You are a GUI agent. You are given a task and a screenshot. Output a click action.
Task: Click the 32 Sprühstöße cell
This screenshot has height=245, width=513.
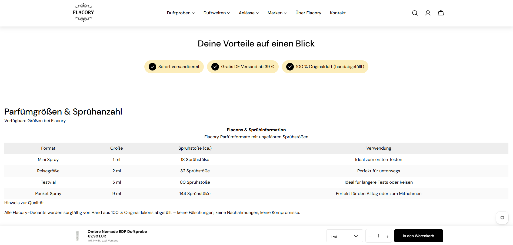point(195,171)
